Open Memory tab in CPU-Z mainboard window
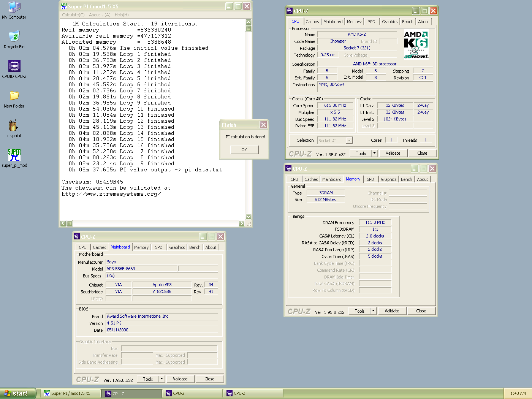This screenshot has width=532, height=399. [141, 247]
